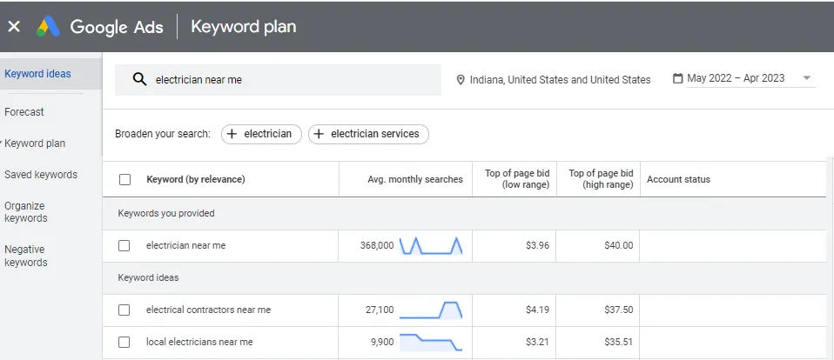Viewport: 834px width, 360px height.
Task: Click the calendar date range icon
Action: point(677,78)
